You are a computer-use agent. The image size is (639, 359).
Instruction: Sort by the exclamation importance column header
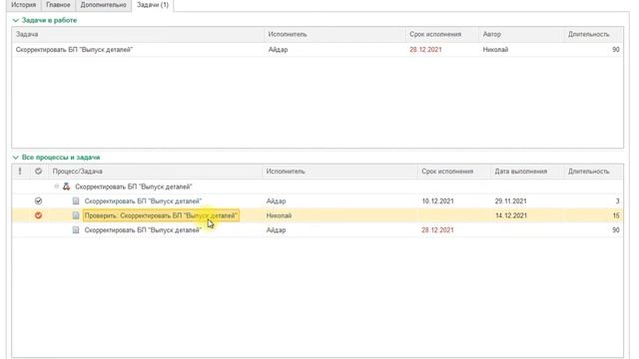(x=20, y=172)
